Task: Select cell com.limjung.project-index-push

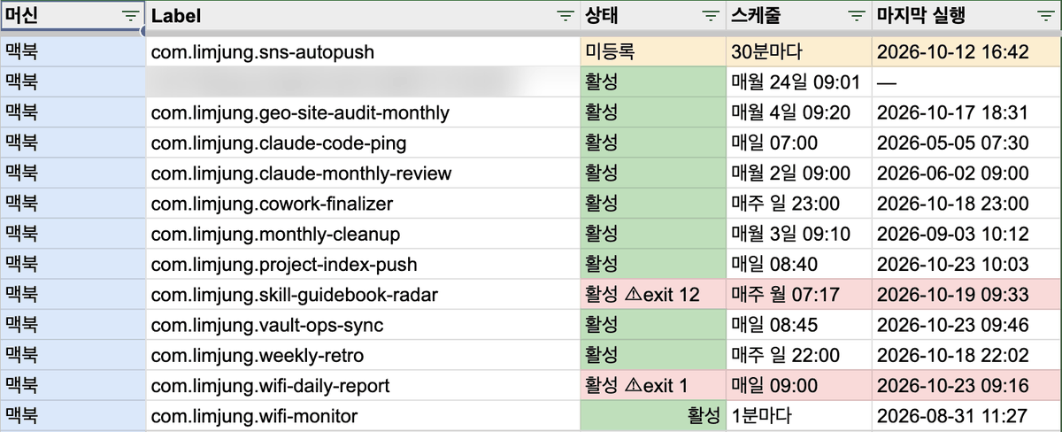Action: [x=363, y=264]
